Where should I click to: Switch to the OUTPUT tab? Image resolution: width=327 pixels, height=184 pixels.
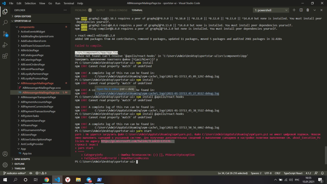click(x=100, y=10)
